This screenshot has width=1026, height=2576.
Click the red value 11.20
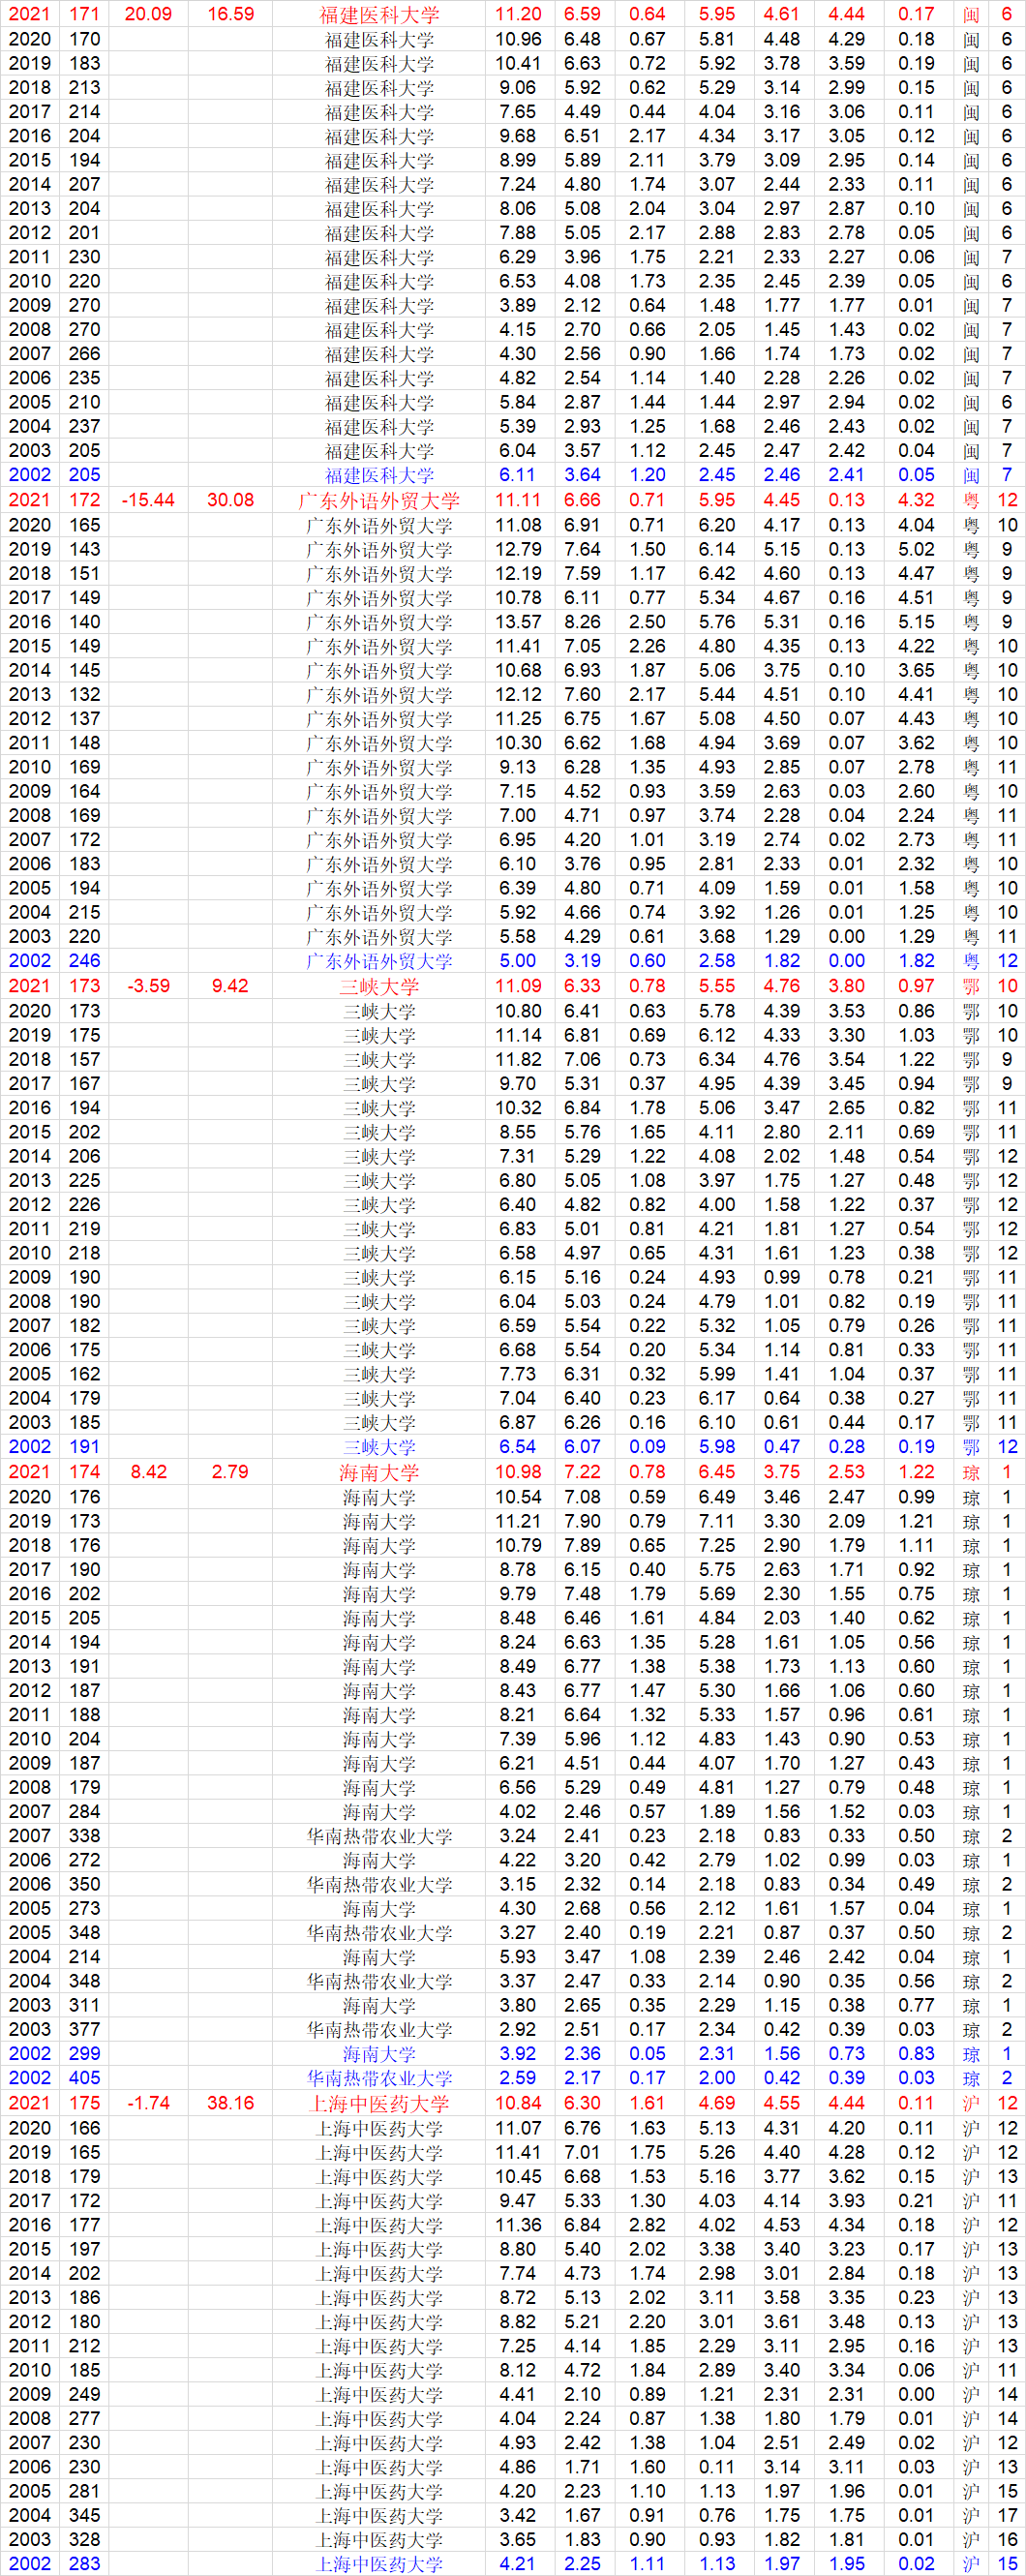(518, 14)
